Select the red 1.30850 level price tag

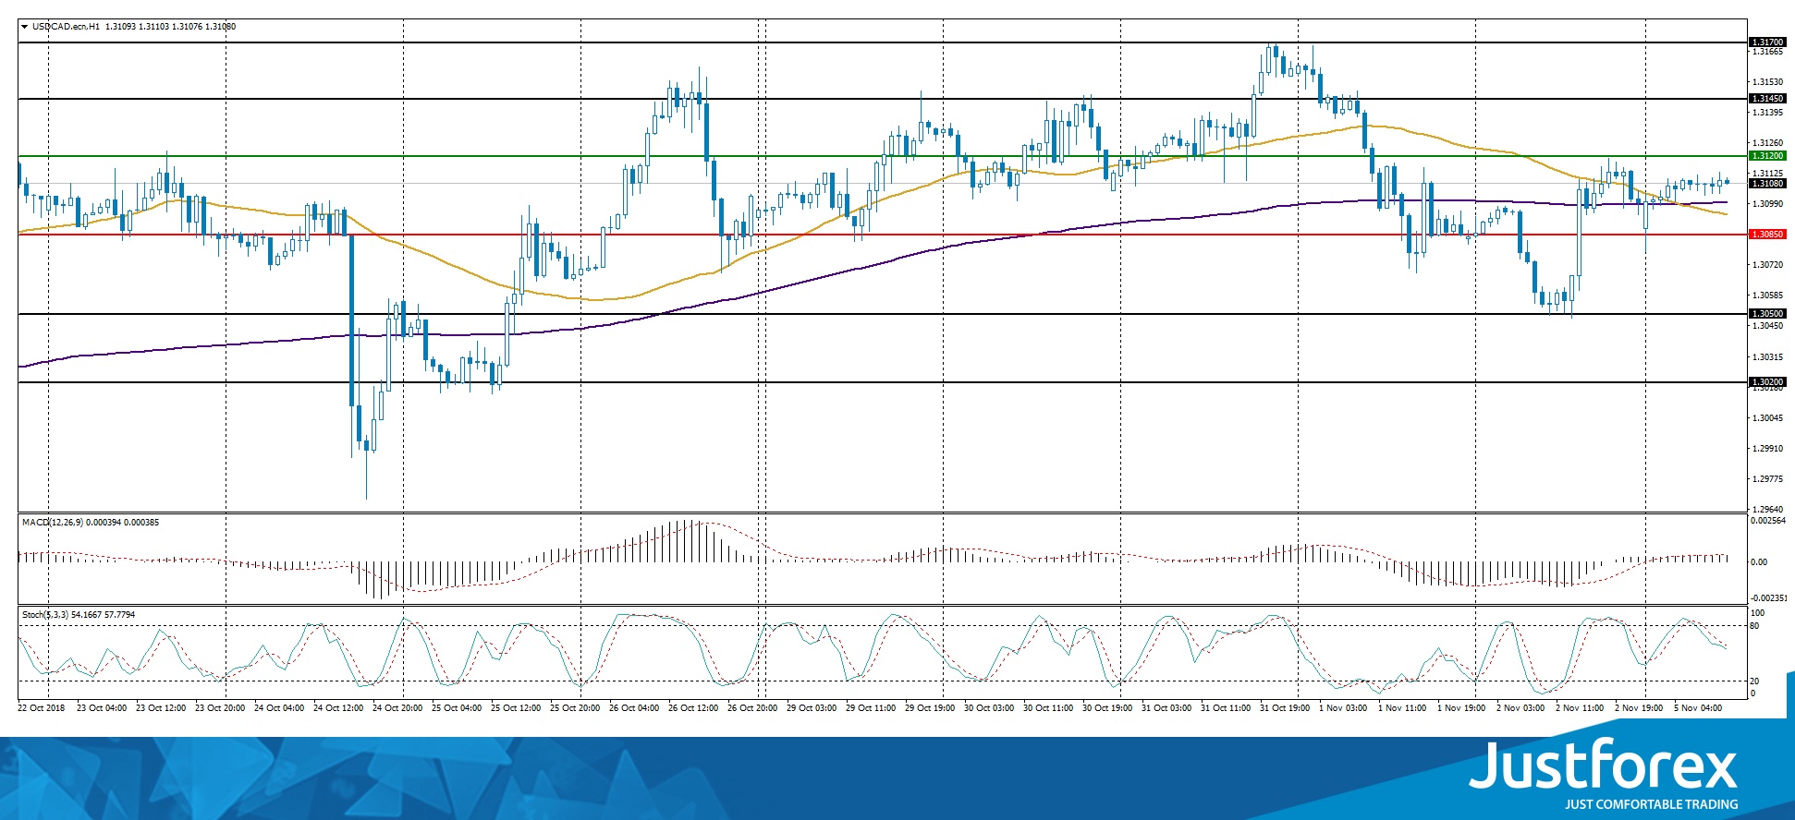click(x=1767, y=235)
